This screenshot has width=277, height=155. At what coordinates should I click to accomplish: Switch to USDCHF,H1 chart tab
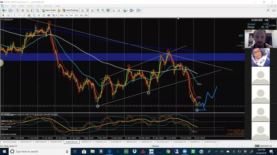coord(26,142)
